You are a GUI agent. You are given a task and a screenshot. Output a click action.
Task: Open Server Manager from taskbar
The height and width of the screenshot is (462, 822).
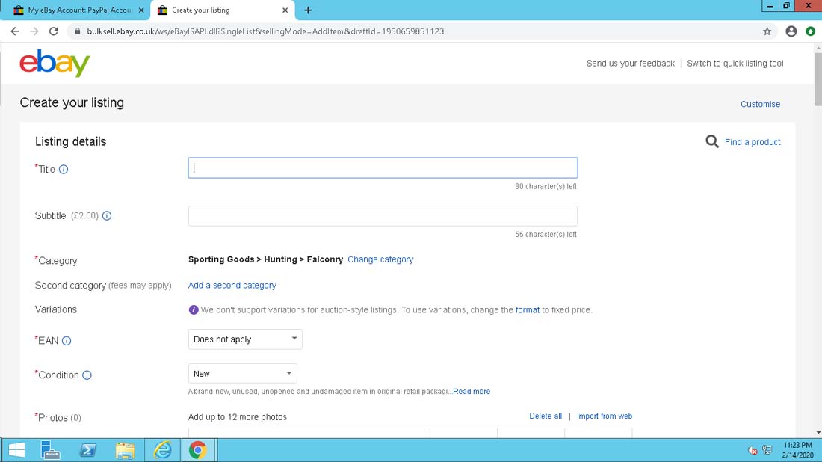tap(50, 450)
